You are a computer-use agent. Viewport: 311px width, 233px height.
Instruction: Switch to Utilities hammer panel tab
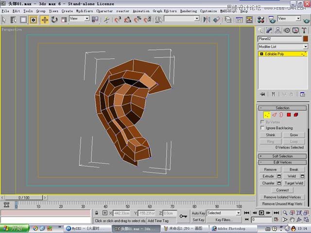[x=304, y=30]
